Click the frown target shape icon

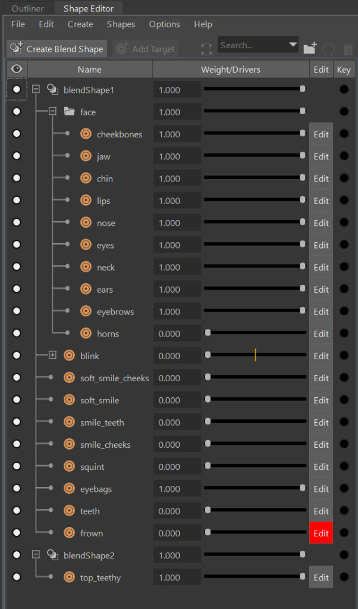tap(69, 533)
